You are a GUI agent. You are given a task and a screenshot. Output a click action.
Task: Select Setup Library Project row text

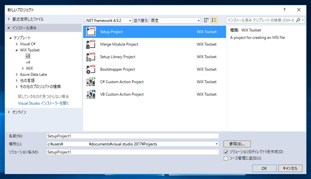118,57
